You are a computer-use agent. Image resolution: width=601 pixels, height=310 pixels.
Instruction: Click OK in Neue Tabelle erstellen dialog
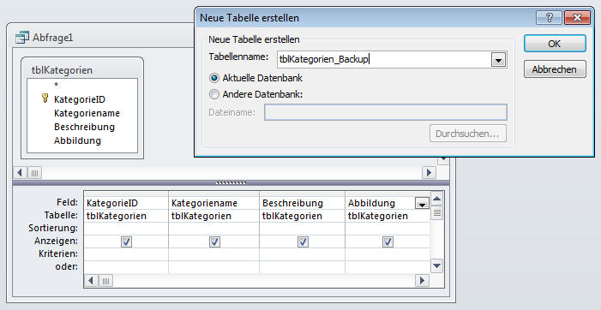[555, 44]
